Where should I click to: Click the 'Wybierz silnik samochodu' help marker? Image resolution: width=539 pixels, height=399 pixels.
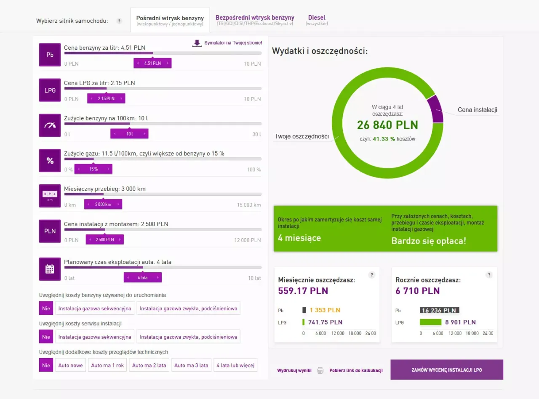[x=120, y=20]
